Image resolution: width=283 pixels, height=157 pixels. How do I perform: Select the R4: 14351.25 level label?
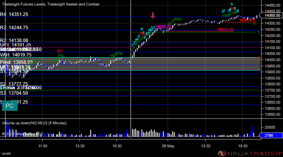coord(14,14)
